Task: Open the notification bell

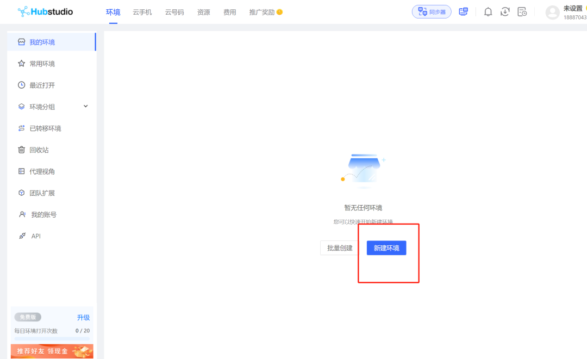Action: click(x=488, y=11)
